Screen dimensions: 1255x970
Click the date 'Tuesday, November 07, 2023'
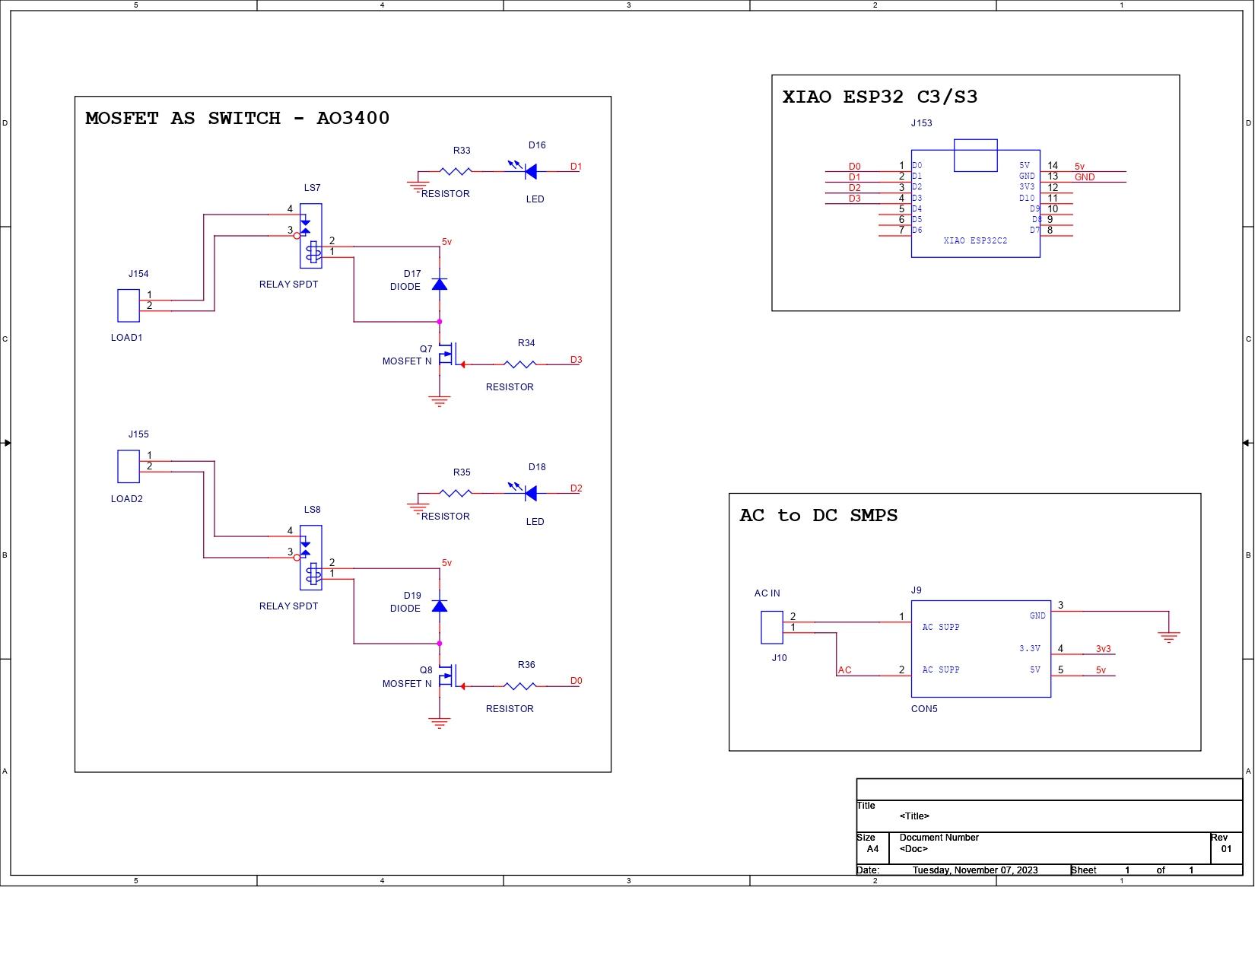click(x=975, y=870)
